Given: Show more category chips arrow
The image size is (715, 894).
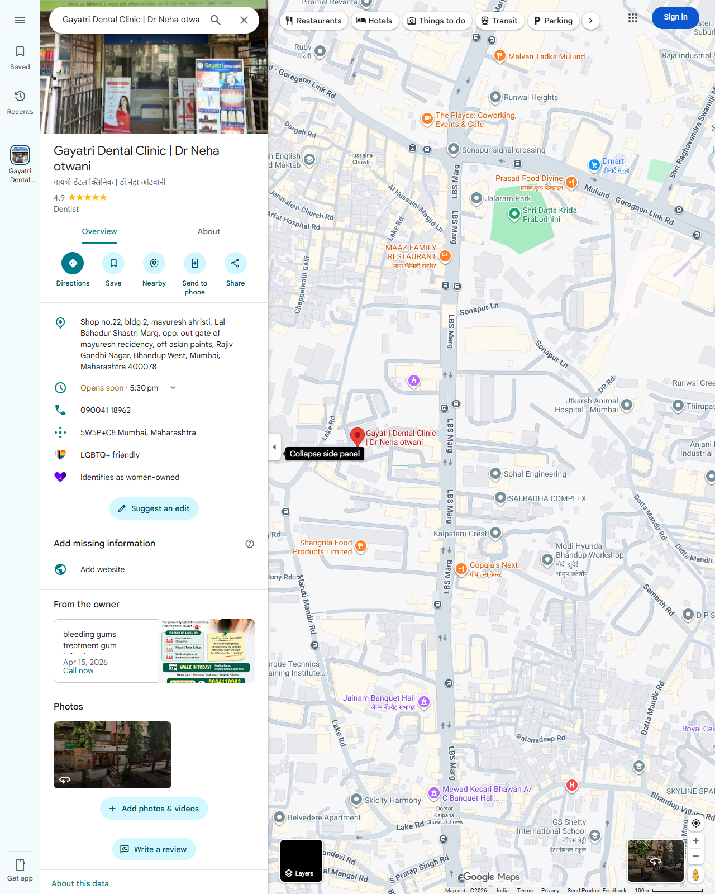Looking at the screenshot, I should click(591, 21).
